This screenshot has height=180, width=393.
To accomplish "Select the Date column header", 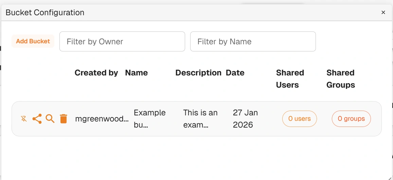I will coord(235,73).
